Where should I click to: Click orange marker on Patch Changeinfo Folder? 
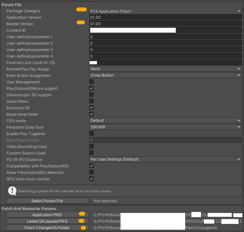click(83, 228)
